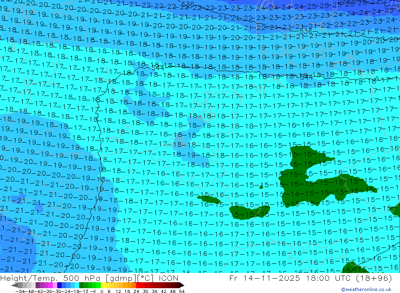This screenshot has width=400, height=293.
Task: Click the -6 label on color scale
Action: (x=93, y=291)
